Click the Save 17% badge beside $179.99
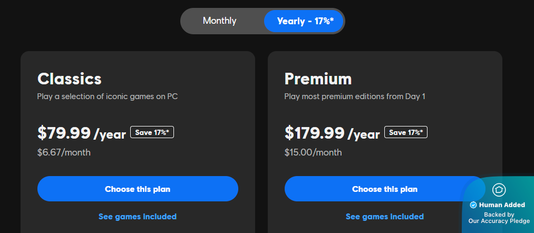Viewport: 534px width, 233px height. (x=405, y=132)
